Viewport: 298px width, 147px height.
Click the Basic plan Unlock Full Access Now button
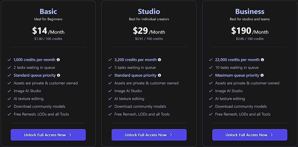tap(48, 135)
